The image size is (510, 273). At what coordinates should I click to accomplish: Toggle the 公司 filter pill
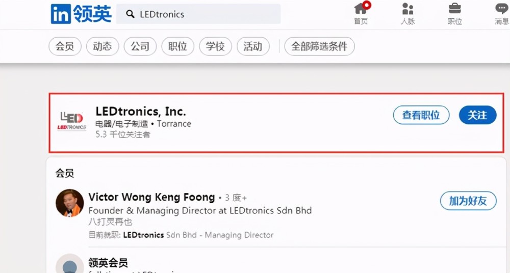coord(140,46)
